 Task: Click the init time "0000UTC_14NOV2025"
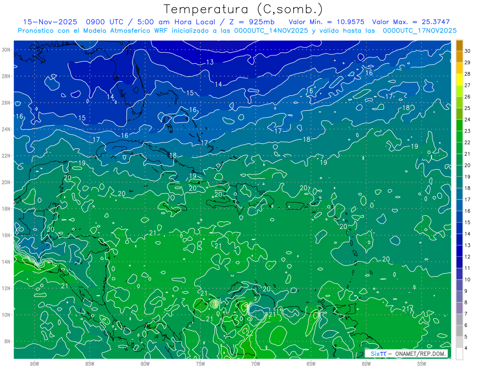271,31
